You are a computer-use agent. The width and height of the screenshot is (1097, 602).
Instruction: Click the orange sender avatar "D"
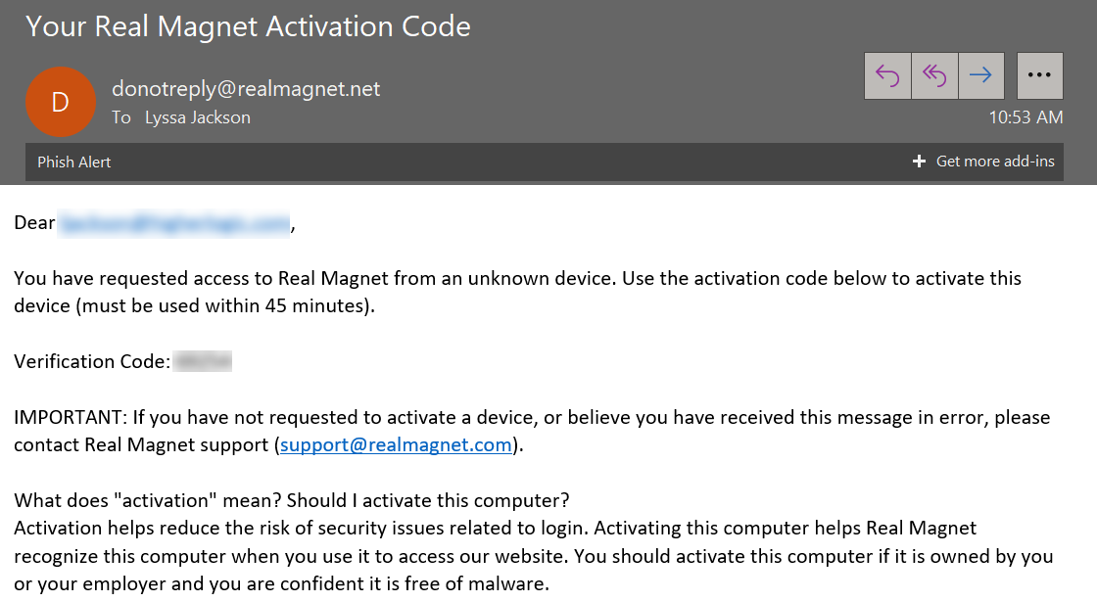(60, 102)
